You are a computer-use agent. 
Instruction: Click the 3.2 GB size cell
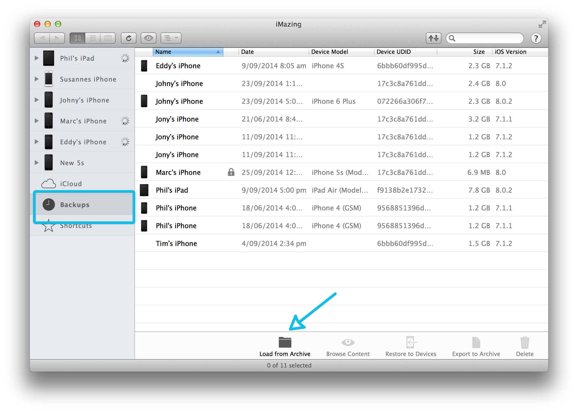click(479, 119)
